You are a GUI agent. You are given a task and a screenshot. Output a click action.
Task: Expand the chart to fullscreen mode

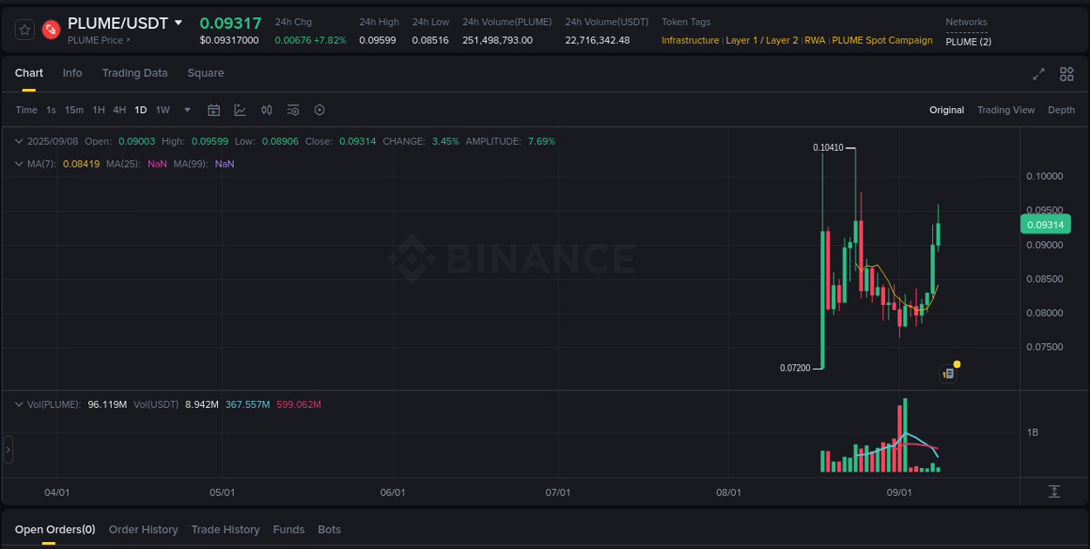(1039, 74)
